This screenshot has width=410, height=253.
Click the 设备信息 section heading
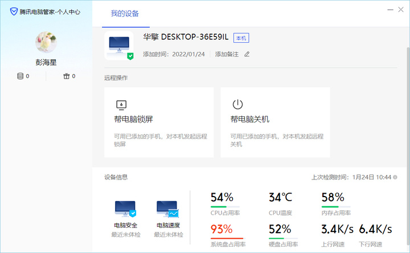pos(116,177)
